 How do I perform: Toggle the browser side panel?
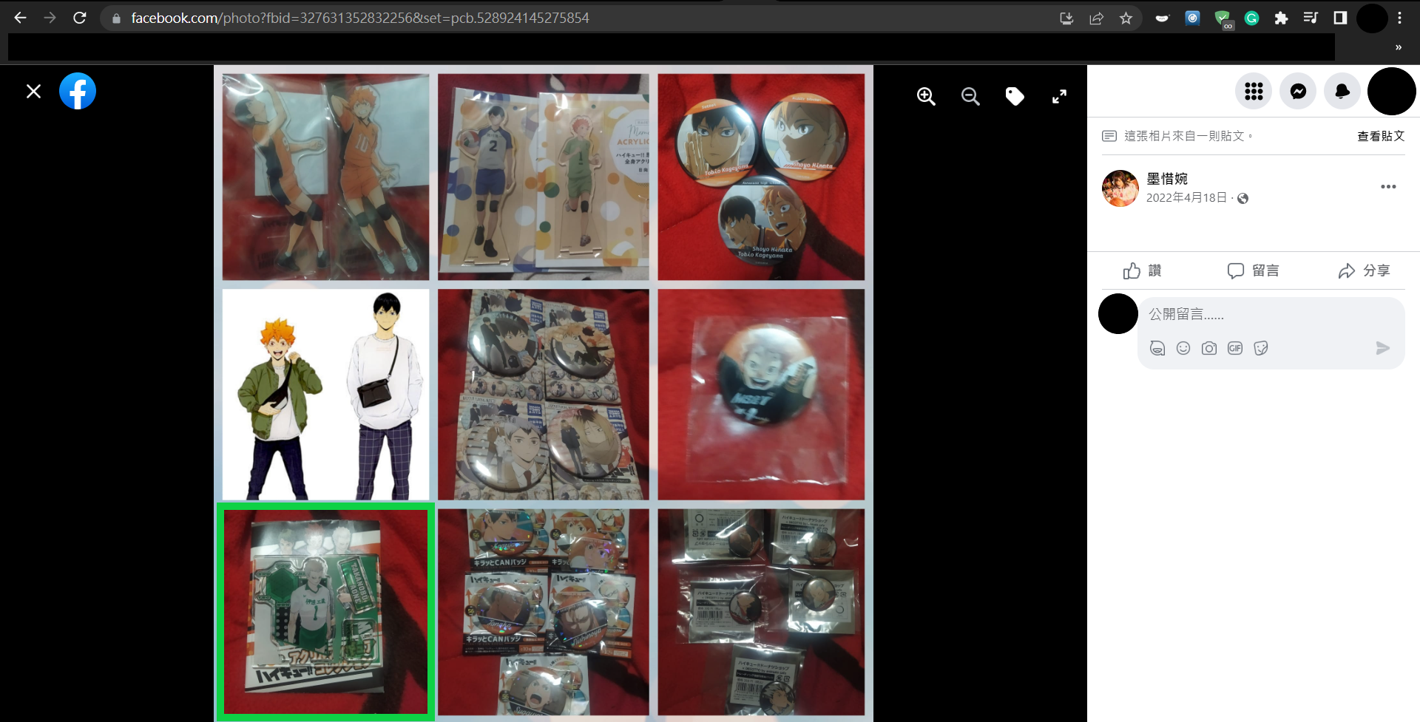(1340, 18)
